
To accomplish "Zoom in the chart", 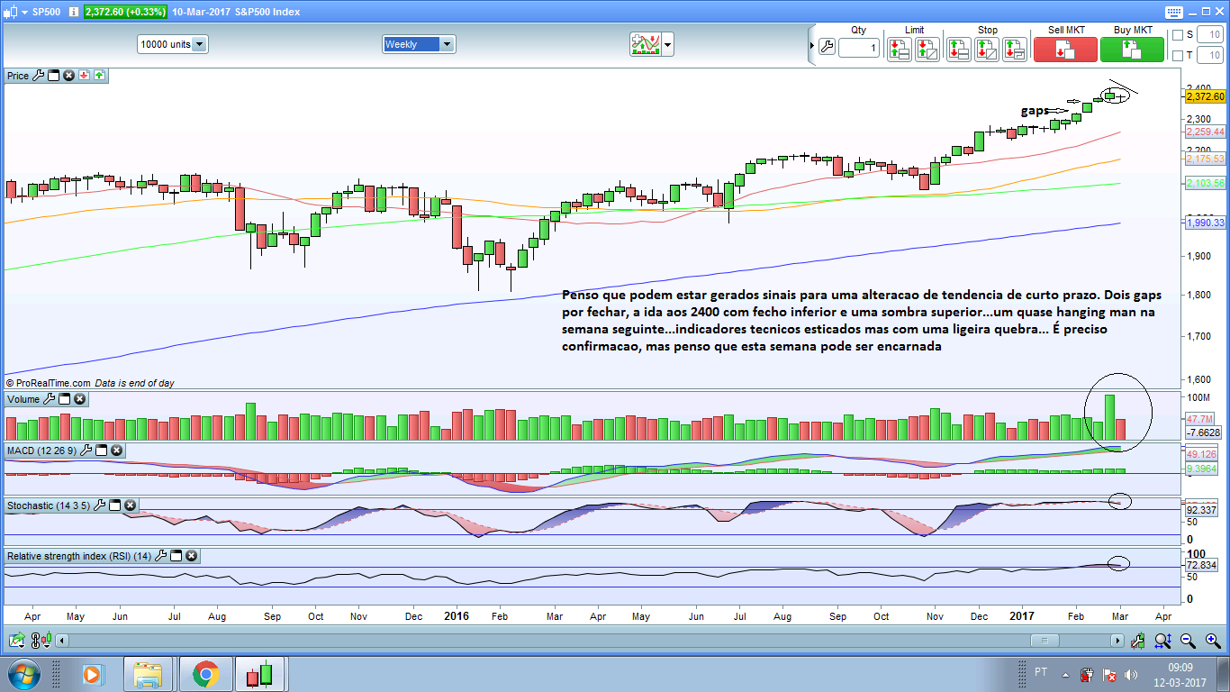I will (x=1212, y=641).
